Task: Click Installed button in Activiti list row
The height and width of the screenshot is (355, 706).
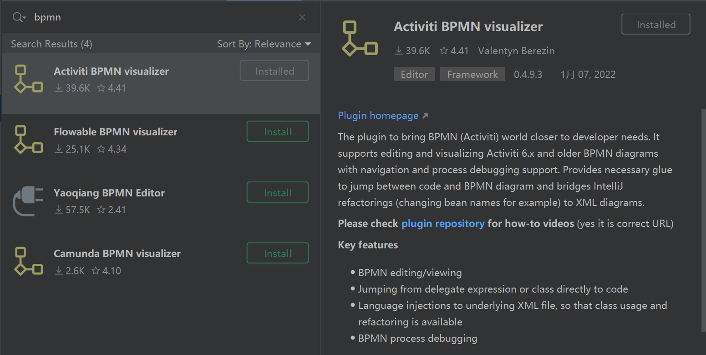Action: [274, 71]
